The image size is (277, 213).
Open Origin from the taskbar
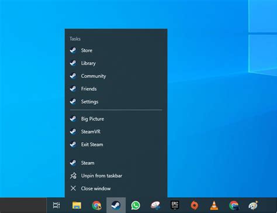[195, 205]
